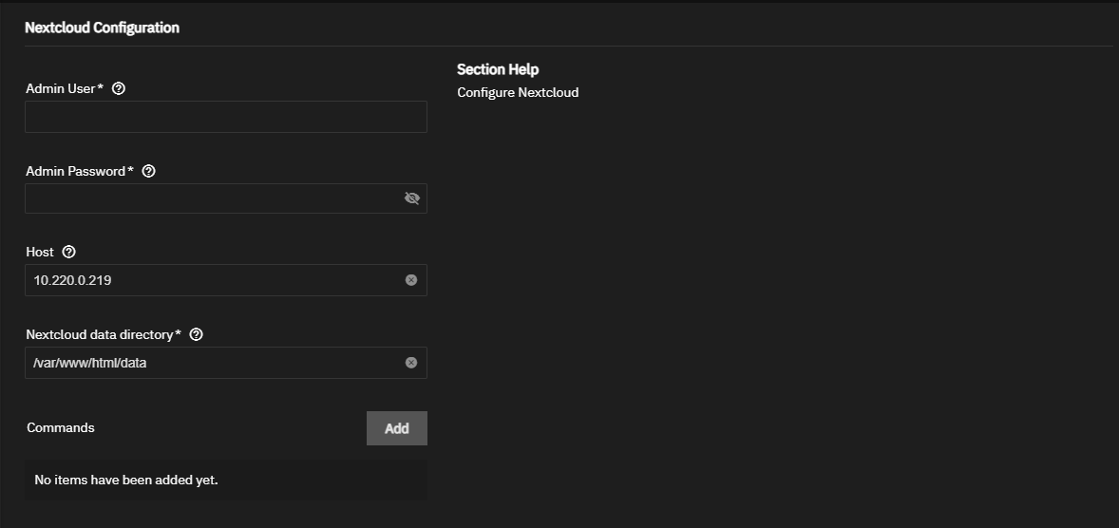Clear the Host field value
1119x528 pixels.
click(411, 280)
